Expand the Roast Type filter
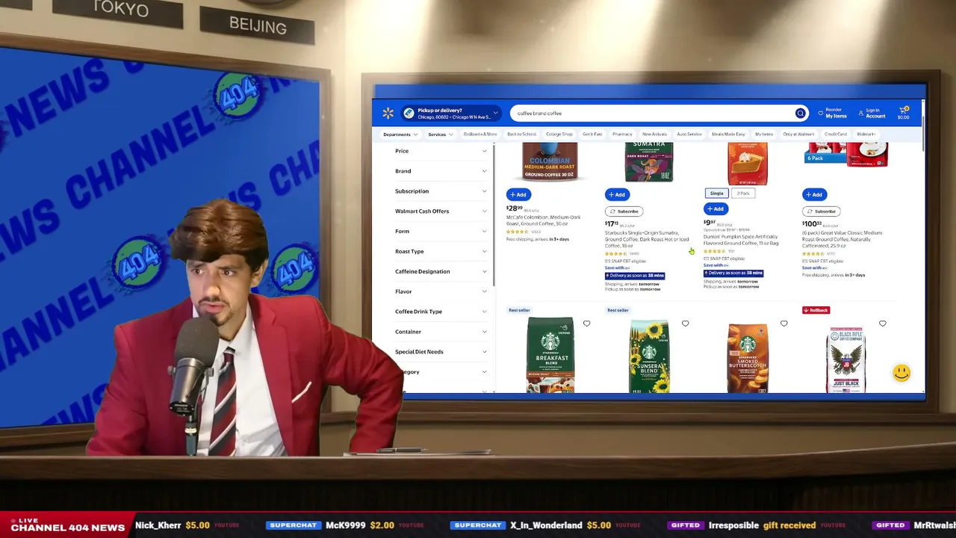 (x=441, y=252)
